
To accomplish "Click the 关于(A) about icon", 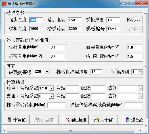I will [x=96, y=120].
